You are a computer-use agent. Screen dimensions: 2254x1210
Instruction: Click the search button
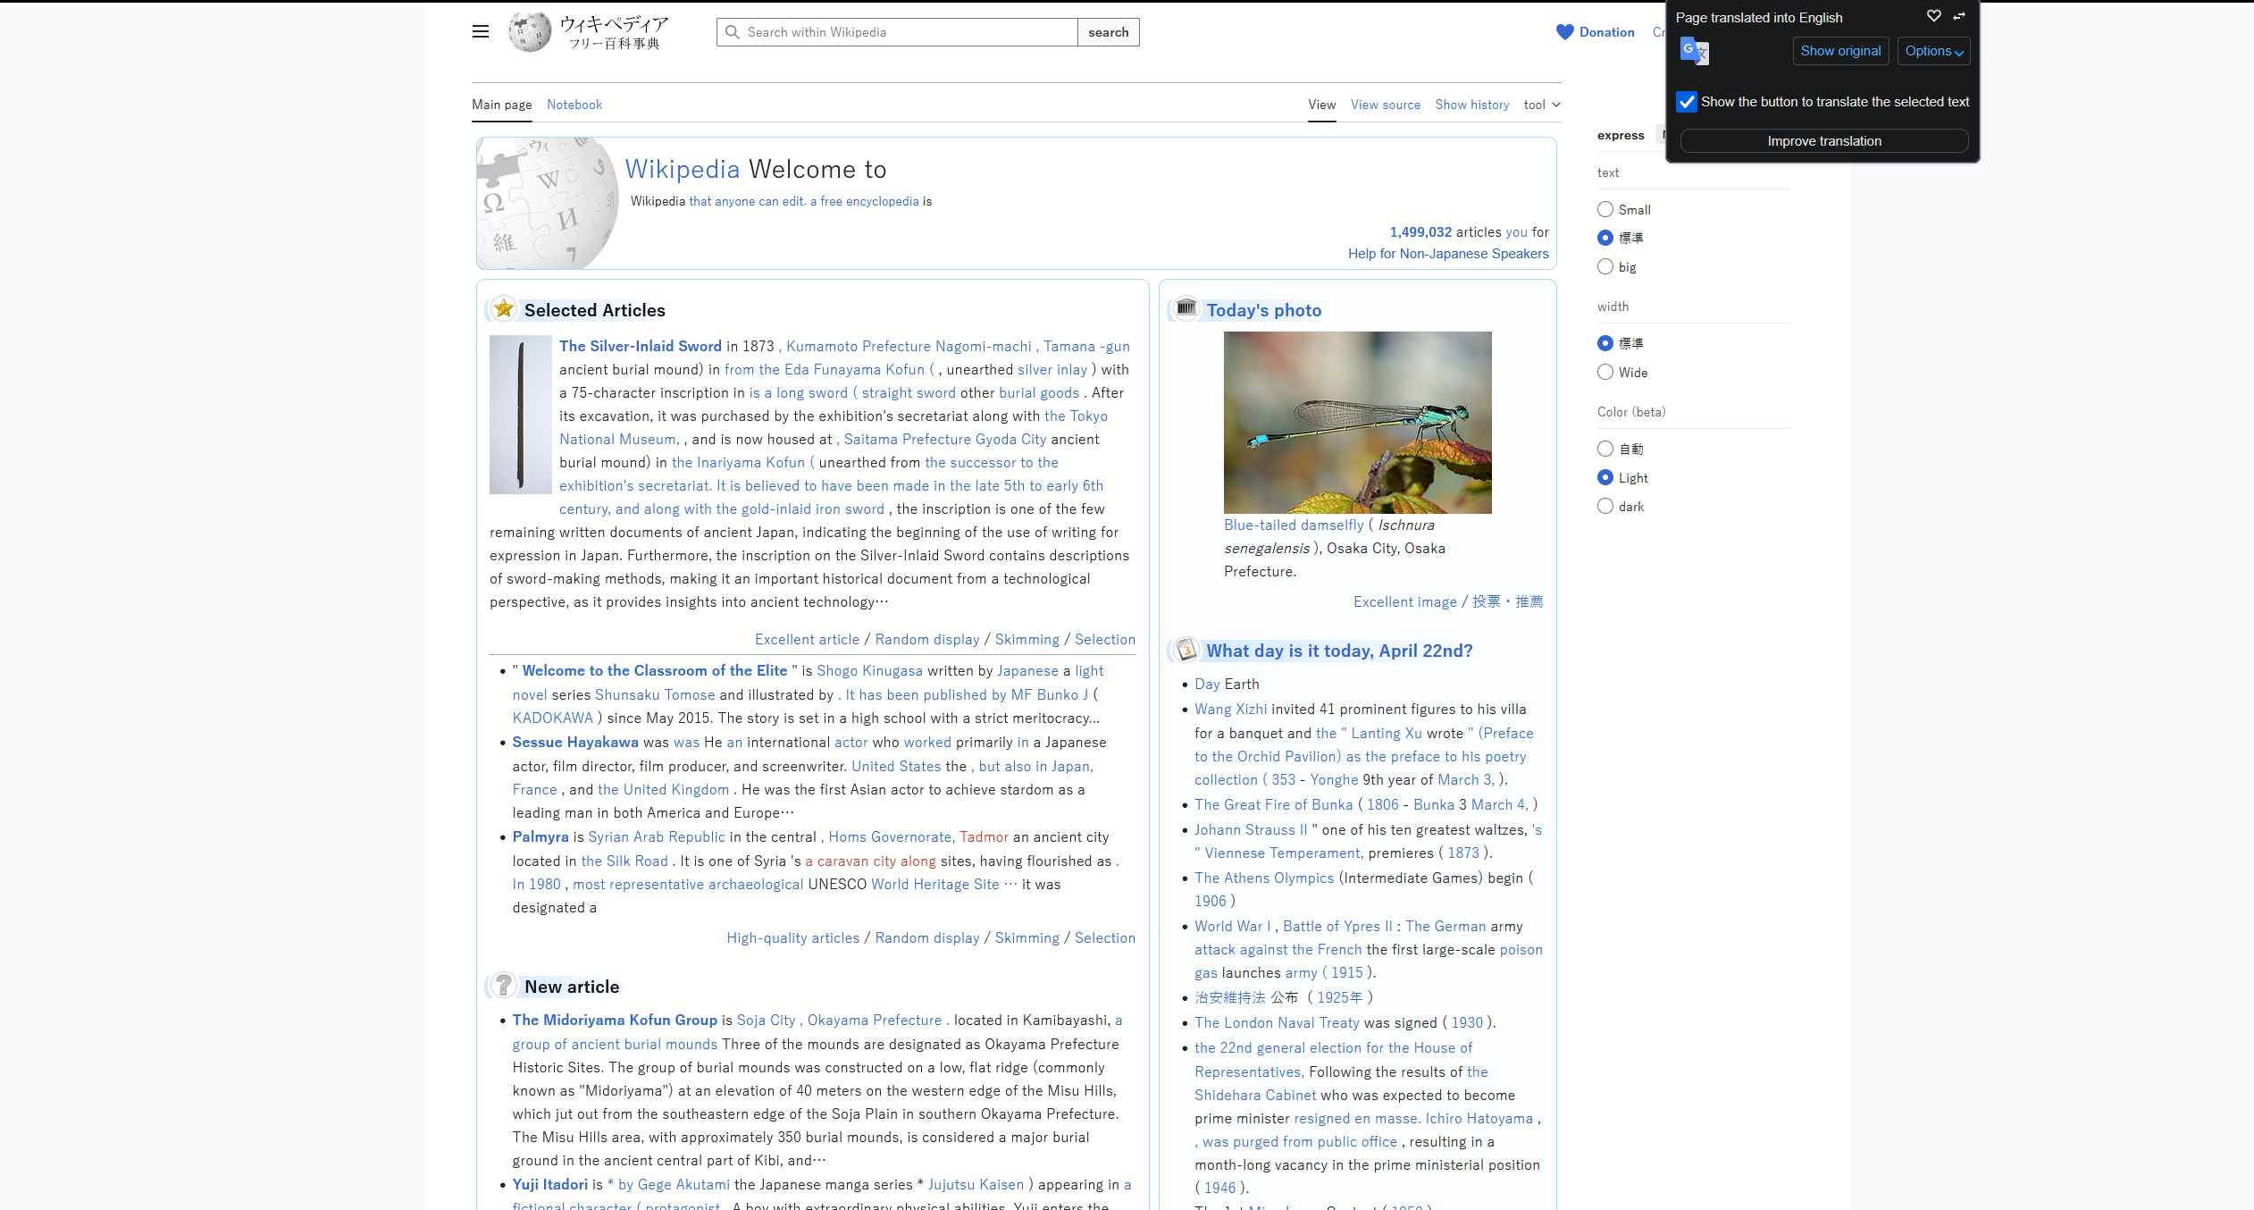pos(1109,32)
